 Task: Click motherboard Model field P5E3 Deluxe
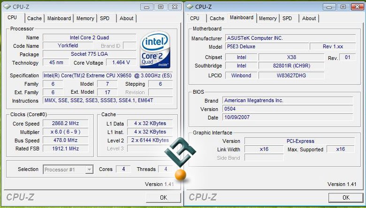pyautogui.click(x=267, y=46)
